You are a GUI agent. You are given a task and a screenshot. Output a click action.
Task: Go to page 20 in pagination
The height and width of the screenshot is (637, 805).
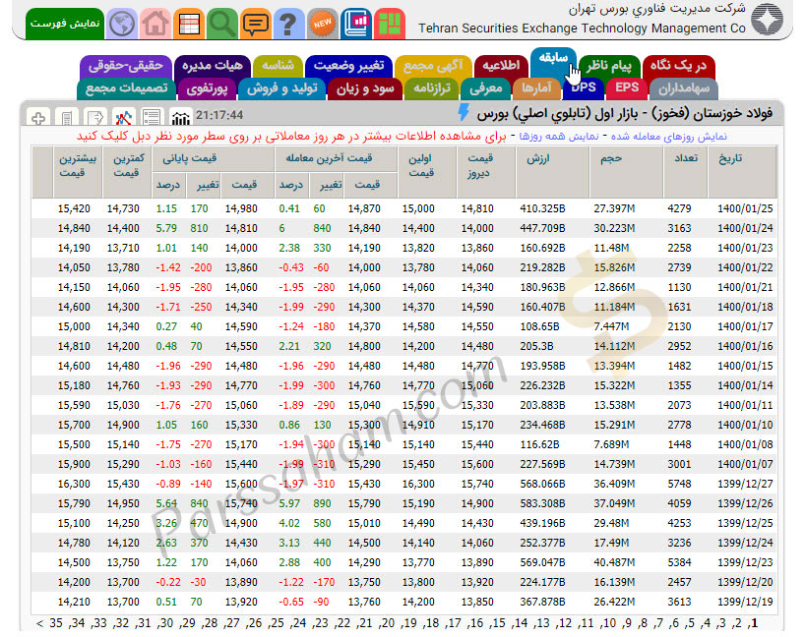388,623
